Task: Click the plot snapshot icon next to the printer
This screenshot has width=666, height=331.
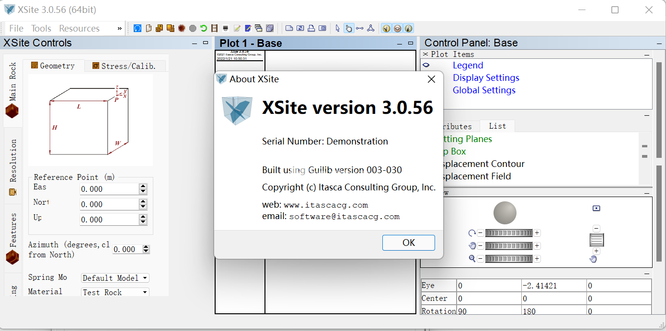Action: (322, 28)
